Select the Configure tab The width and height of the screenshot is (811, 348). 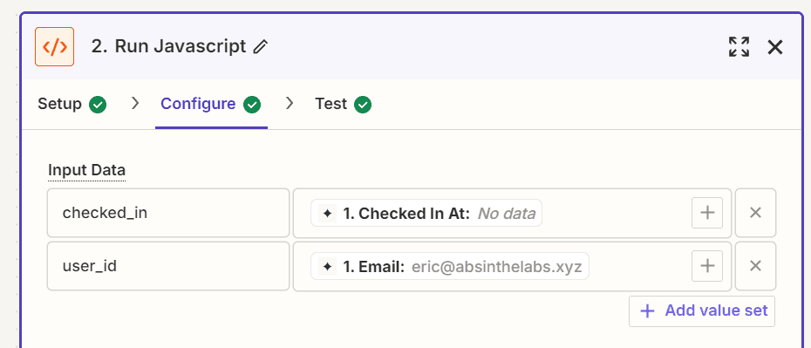(x=211, y=104)
